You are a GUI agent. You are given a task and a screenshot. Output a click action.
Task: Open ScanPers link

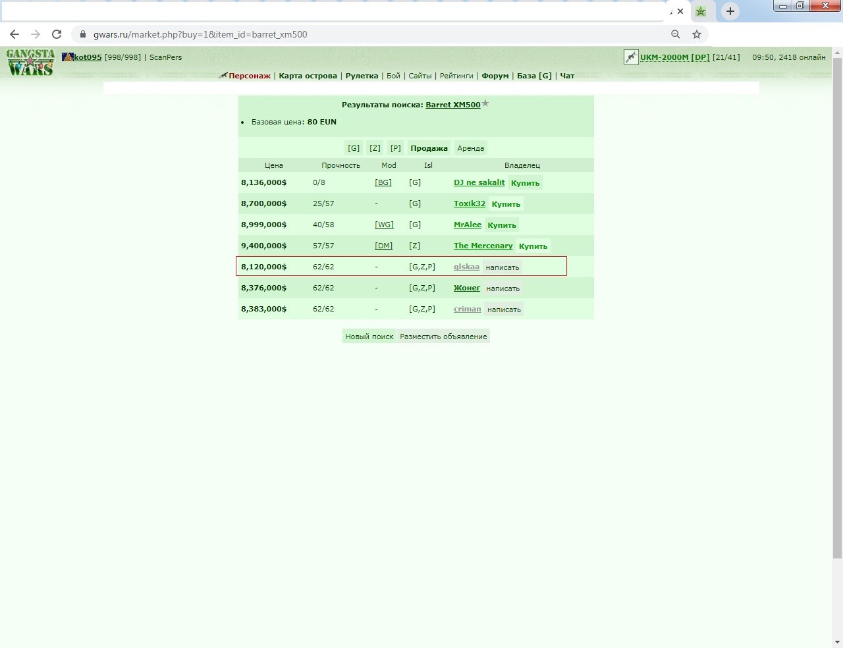[165, 57]
